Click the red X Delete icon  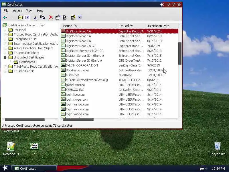[x=51, y=17]
